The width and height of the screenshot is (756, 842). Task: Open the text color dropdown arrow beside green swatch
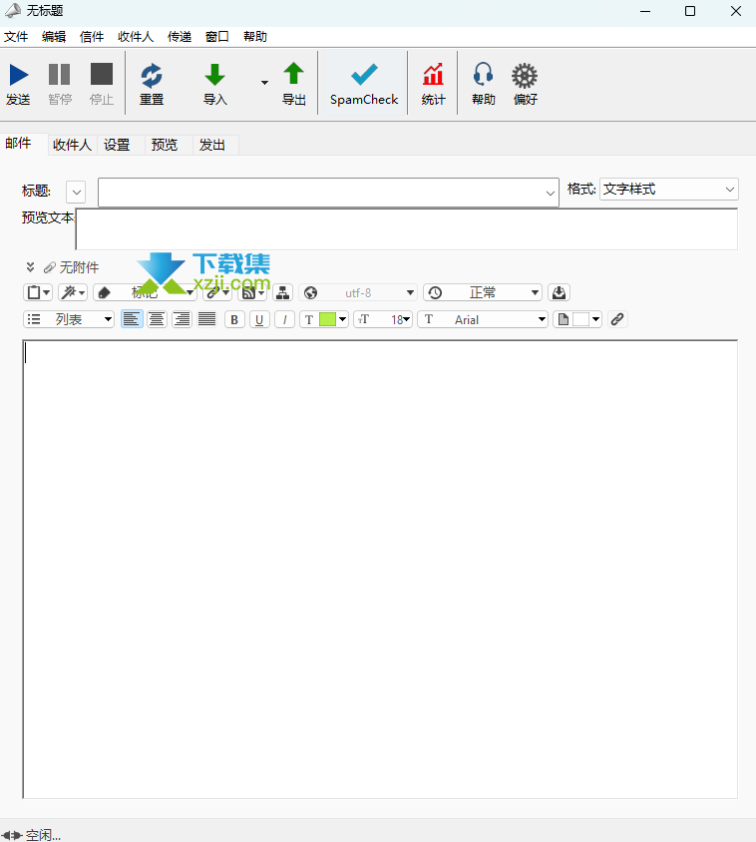pos(342,319)
